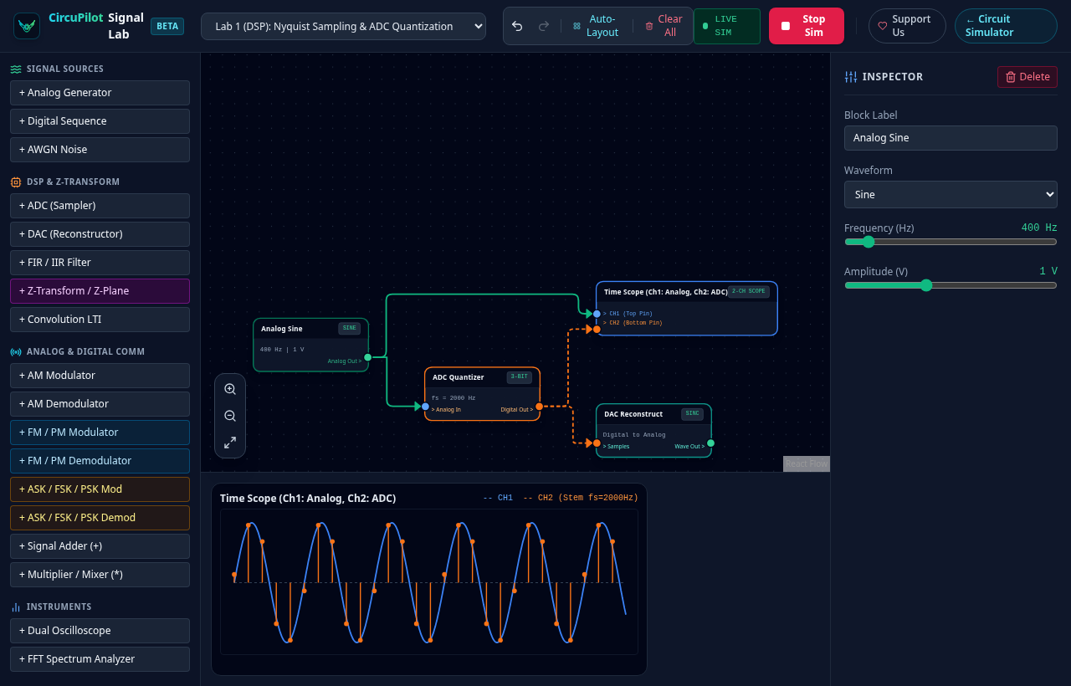The width and height of the screenshot is (1071, 686).
Task: Click the Analog Out port on Analog Sine
Action: click(367, 357)
